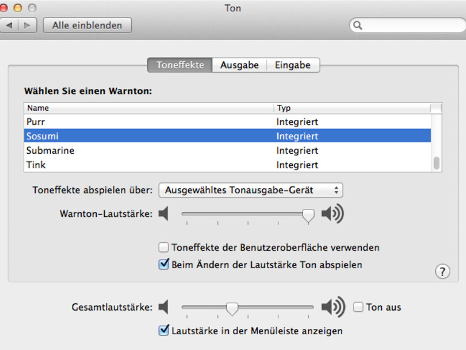Go forward with the right arrow button
The height and width of the screenshot is (350, 466).
click(x=27, y=25)
